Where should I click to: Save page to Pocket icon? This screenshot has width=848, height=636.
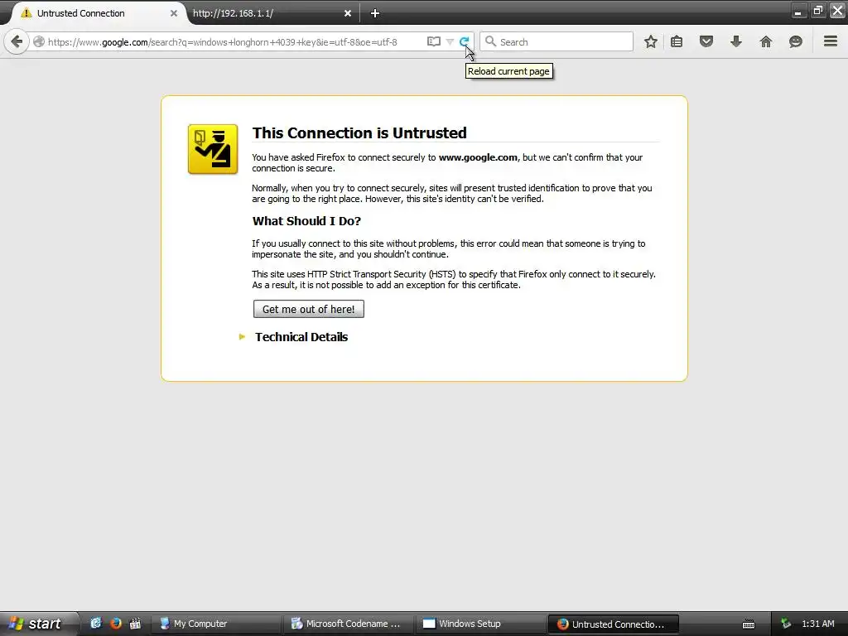click(706, 41)
